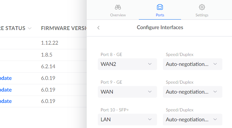Open the Port 8 WAN2 dropdown
This screenshot has height=128, width=232.
tap(127, 64)
